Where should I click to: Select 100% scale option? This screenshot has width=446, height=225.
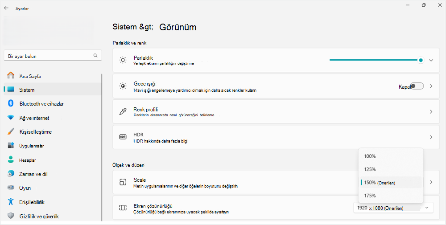[x=391, y=156]
